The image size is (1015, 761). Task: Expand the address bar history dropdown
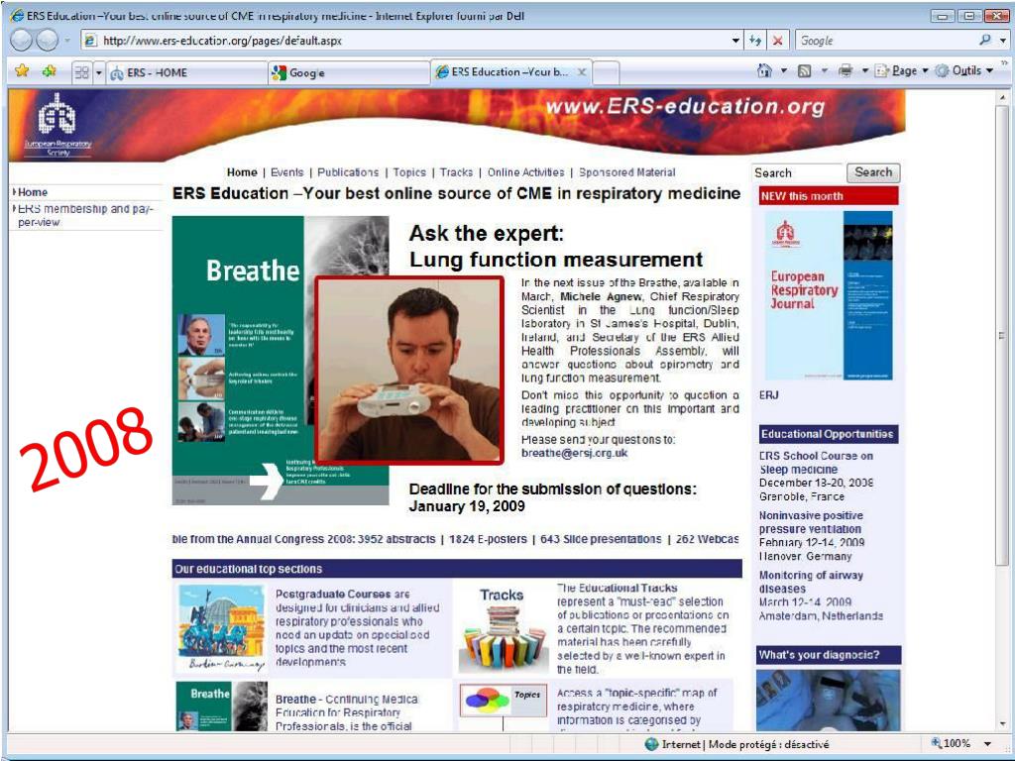click(x=736, y=41)
